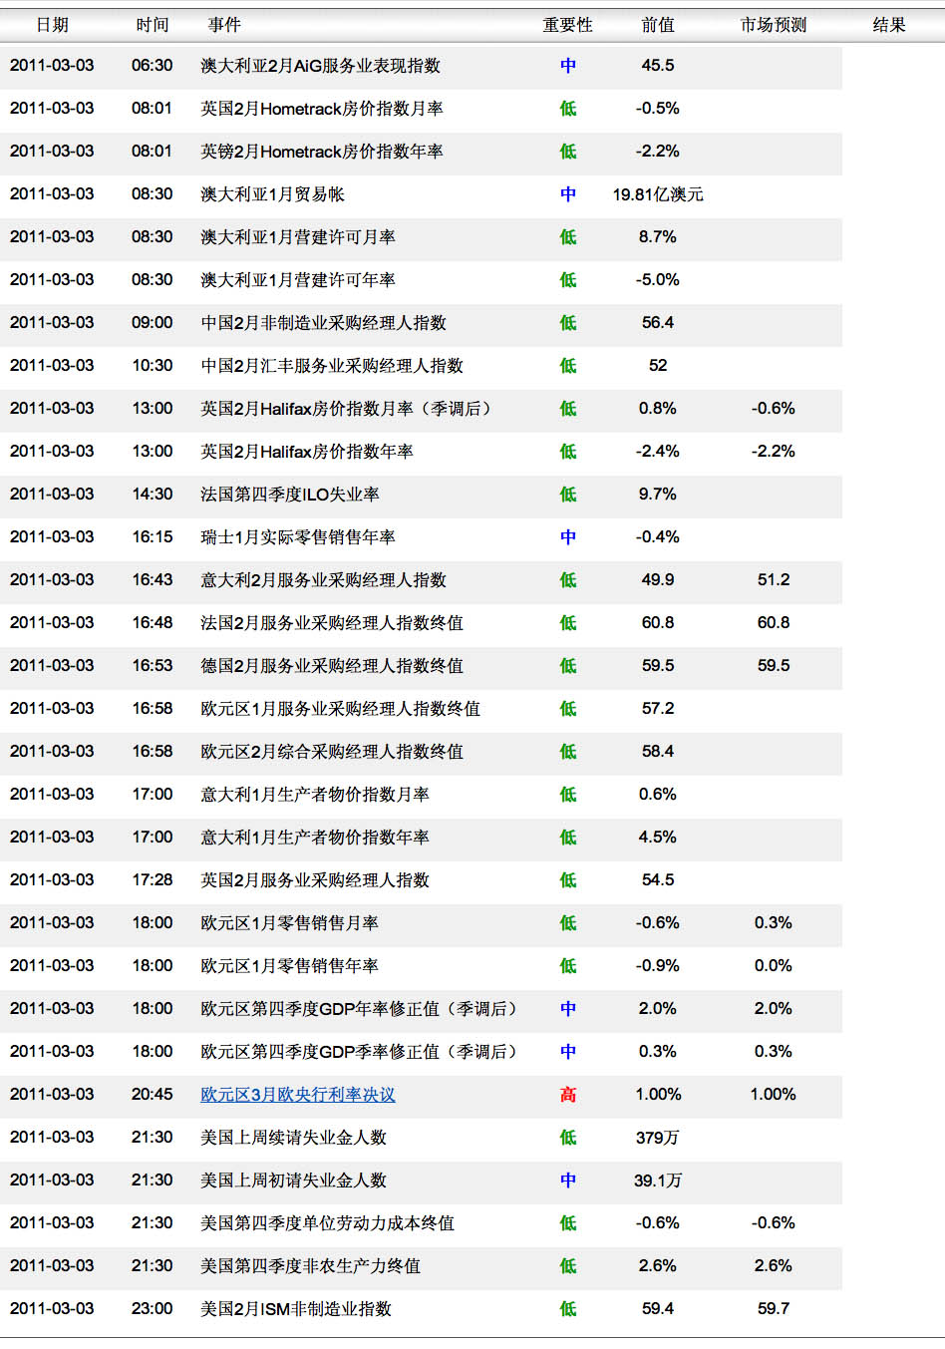Click the 时间 column header

click(x=153, y=25)
